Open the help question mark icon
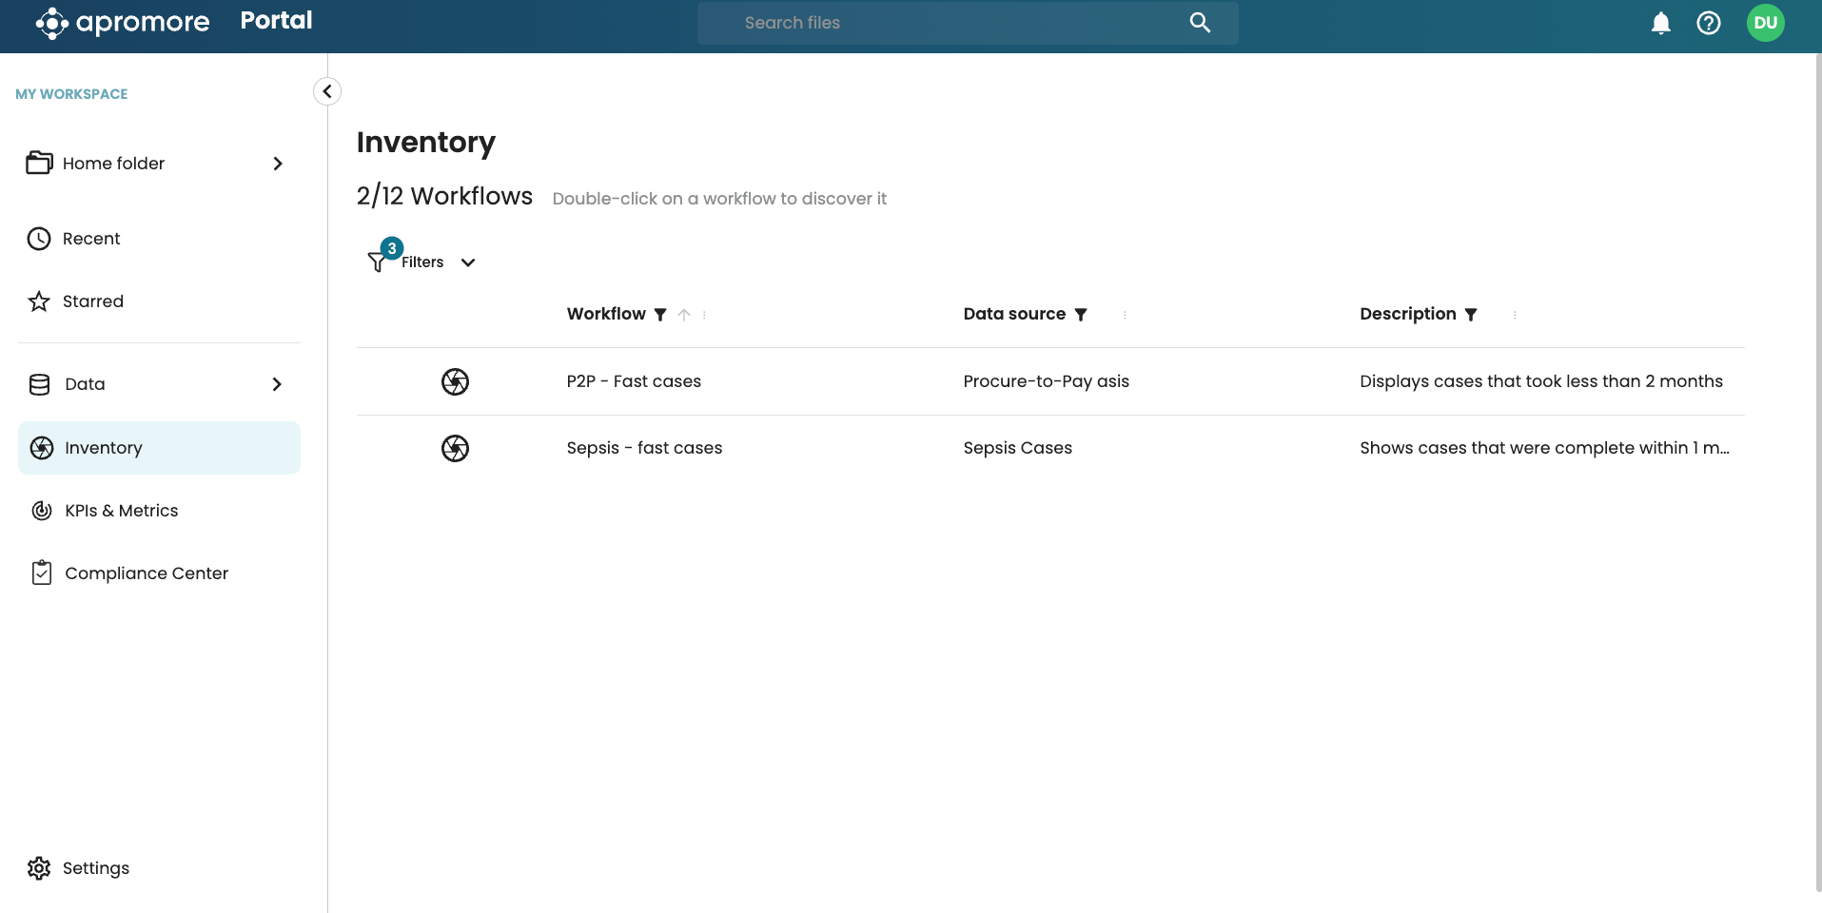This screenshot has width=1822, height=913. pyautogui.click(x=1708, y=23)
